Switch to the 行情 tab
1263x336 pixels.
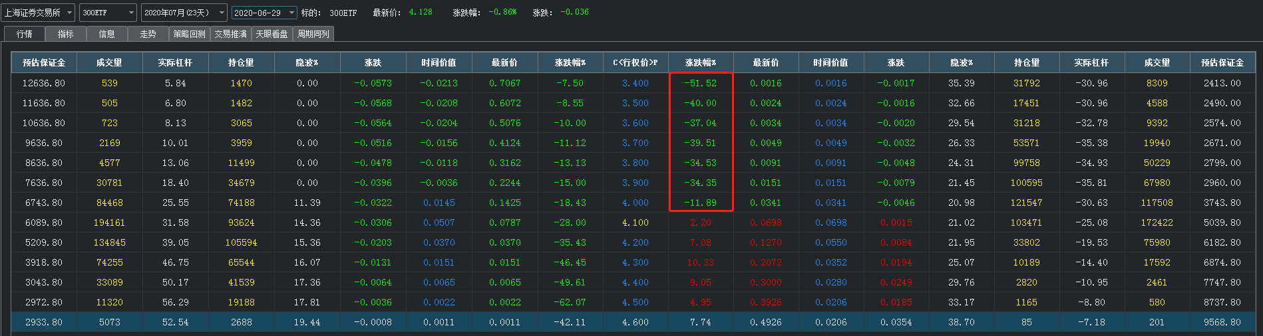coord(25,34)
